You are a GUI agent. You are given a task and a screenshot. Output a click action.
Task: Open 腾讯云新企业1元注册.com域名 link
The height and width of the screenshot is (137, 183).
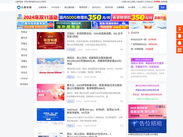(x=144, y=134)
